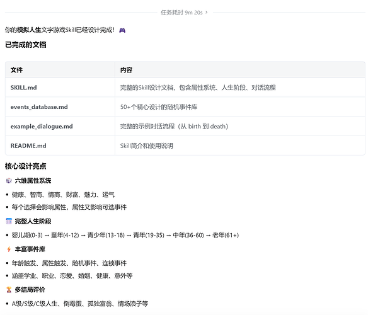
Task: Click the dice icon beside 六维属性系统
Action: pos(9,181)
